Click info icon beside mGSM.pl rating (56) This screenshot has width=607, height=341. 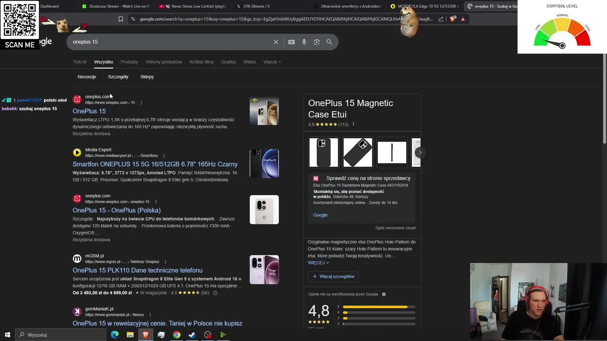[215, 293]
